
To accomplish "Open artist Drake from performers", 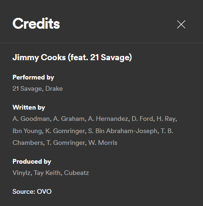I will pyautogui.click(x=54, y=88).
